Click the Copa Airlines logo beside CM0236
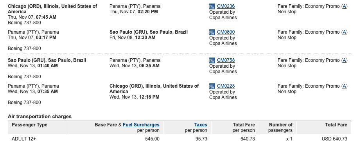 (x=212, y=6)
